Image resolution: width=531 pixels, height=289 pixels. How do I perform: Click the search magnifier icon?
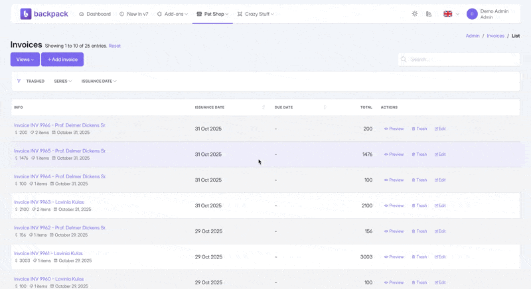(x=404, y=60)
